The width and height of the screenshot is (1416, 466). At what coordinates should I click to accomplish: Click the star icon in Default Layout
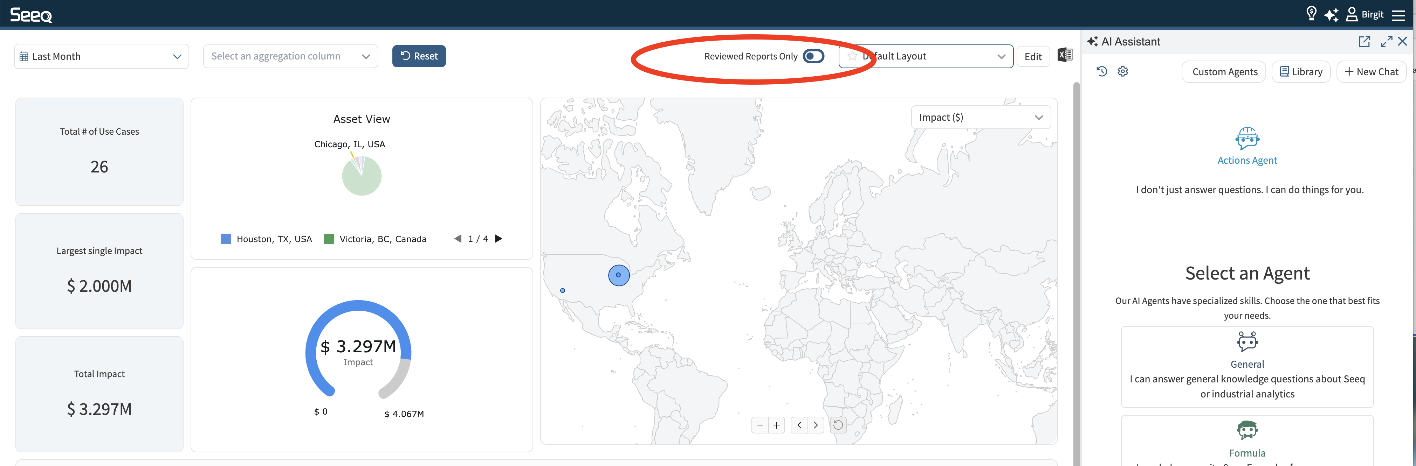point(852,56)
